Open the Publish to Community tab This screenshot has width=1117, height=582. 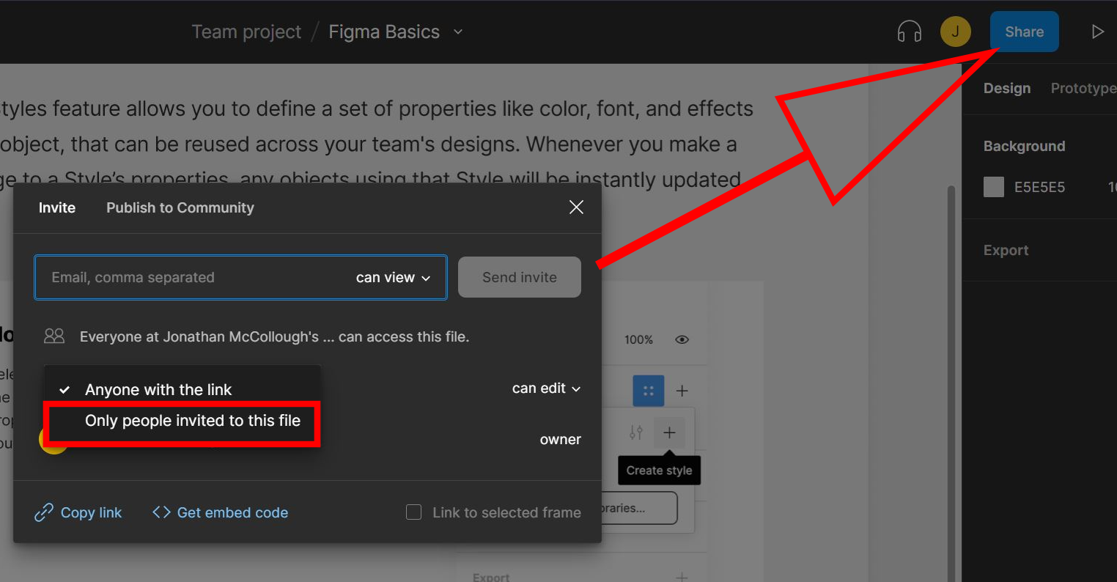(x=180, y=207)
